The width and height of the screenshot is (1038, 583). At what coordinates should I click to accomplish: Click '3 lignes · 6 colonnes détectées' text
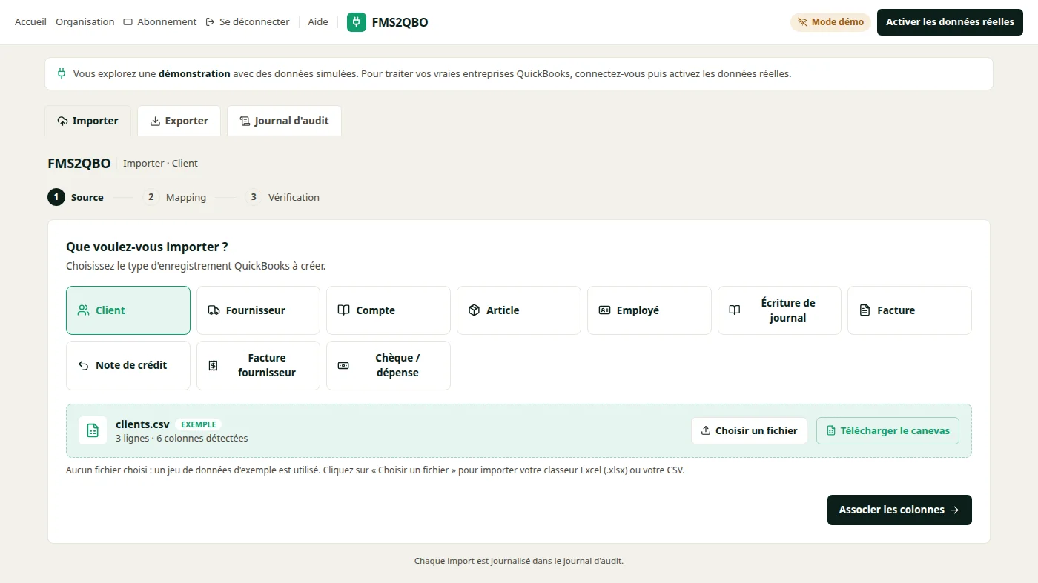[182, 438]
